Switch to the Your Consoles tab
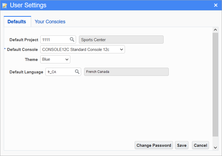Screen dimensions: 222x156 [50, 22]
